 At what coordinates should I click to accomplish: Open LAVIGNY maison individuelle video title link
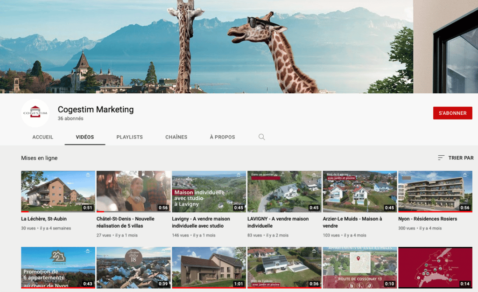[x=278, y=222]
